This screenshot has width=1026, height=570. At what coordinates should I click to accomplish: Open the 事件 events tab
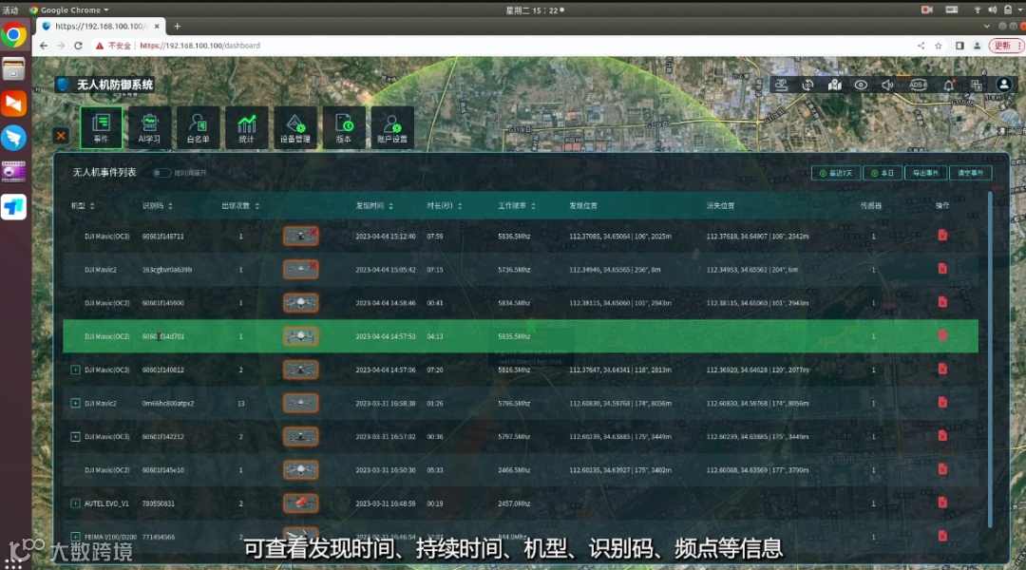tap(101, 127)
